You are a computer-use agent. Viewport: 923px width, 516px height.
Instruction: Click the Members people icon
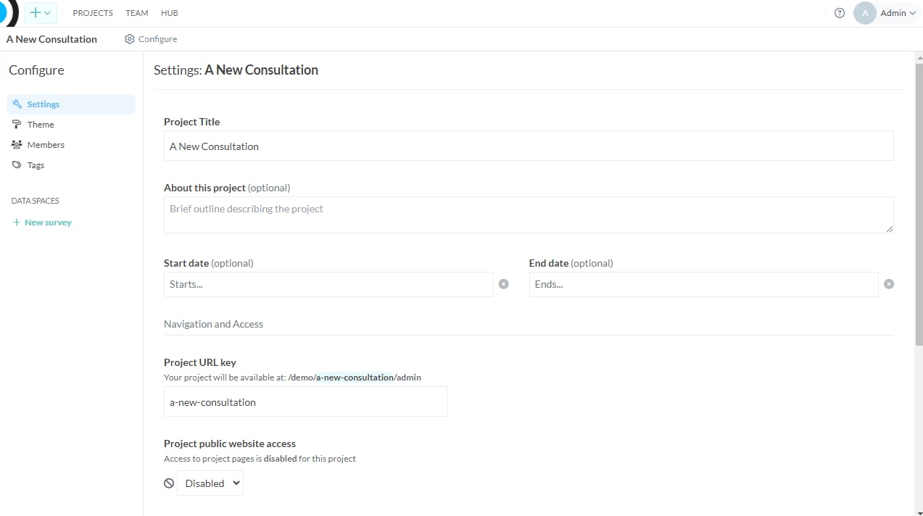tap(17, 145)
